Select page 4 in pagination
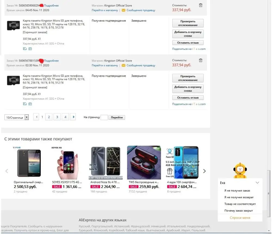Viewport: 272px width, 234px height. coord(65,117)
